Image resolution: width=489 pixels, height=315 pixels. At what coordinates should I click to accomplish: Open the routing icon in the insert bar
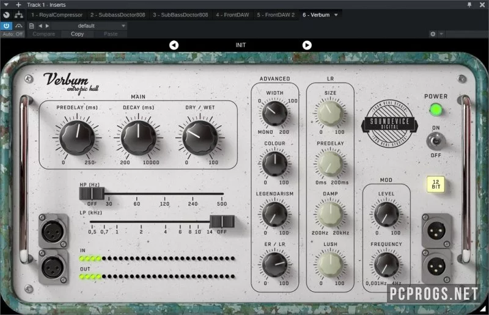(x=19, y=15)
